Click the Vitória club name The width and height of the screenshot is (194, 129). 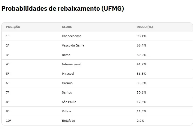click(67, 111)
